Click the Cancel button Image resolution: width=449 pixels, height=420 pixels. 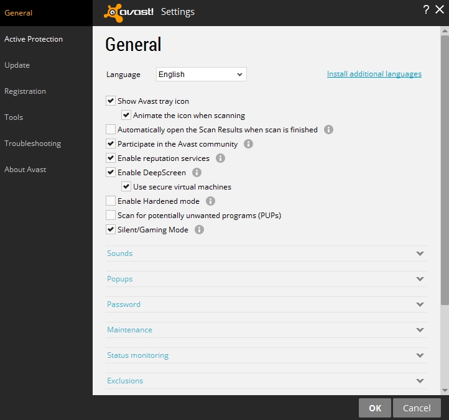pos(417,408)
